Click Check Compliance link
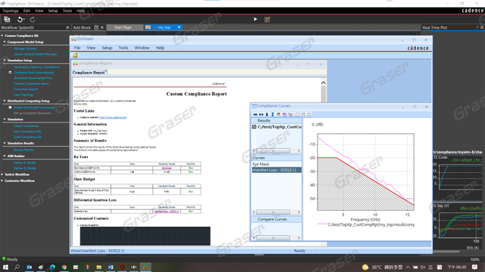Image resolution: width=485 pixels, height=272 pixels. [26, 126]
